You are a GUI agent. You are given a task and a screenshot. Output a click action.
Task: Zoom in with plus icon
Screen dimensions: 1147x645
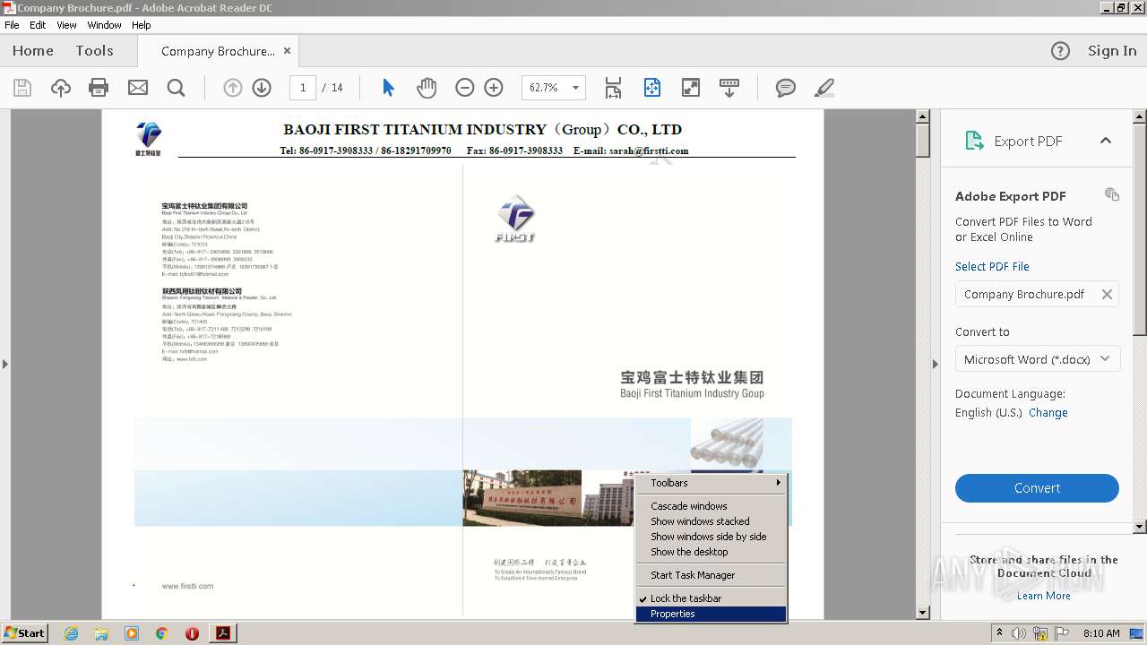(494, 88)
